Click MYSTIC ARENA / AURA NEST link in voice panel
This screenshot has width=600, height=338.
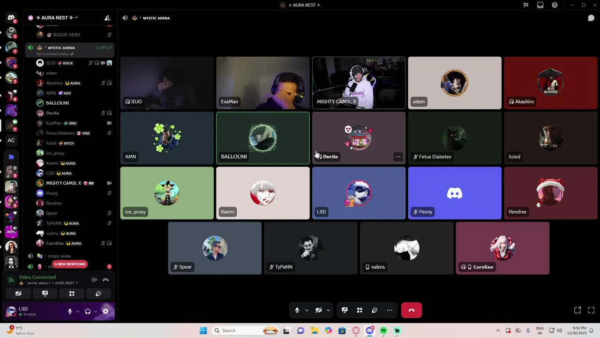pyautogui.click(x=49, y=283)
